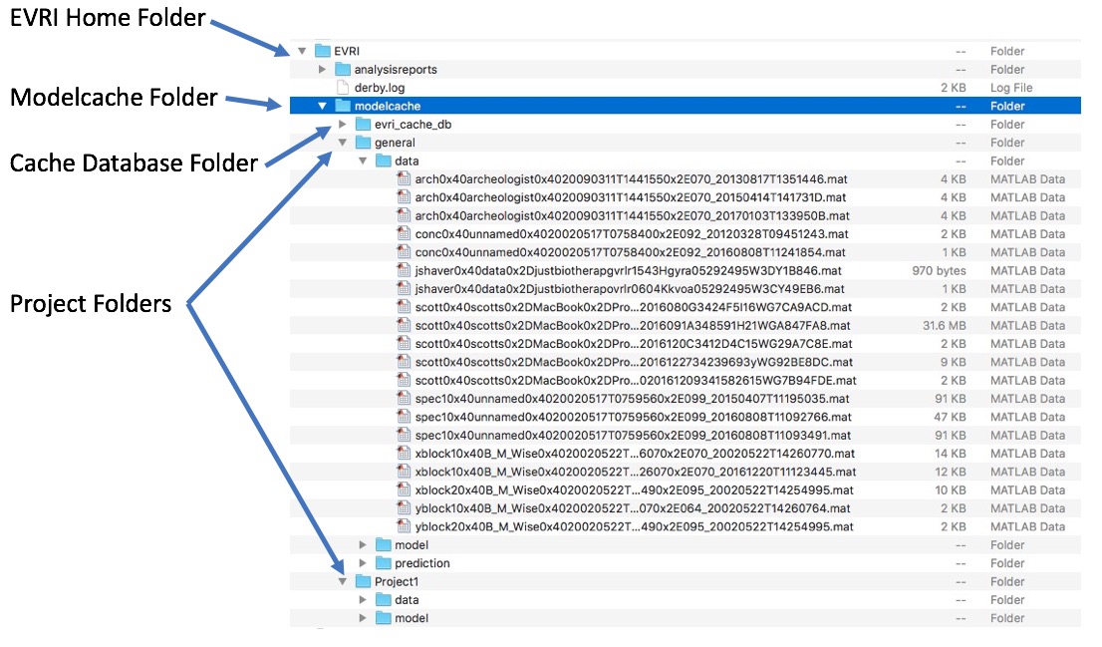Viewport: 1102px width, 647px height.
Task: Click the analysisreports folder icon
Action: click(343, 69)
